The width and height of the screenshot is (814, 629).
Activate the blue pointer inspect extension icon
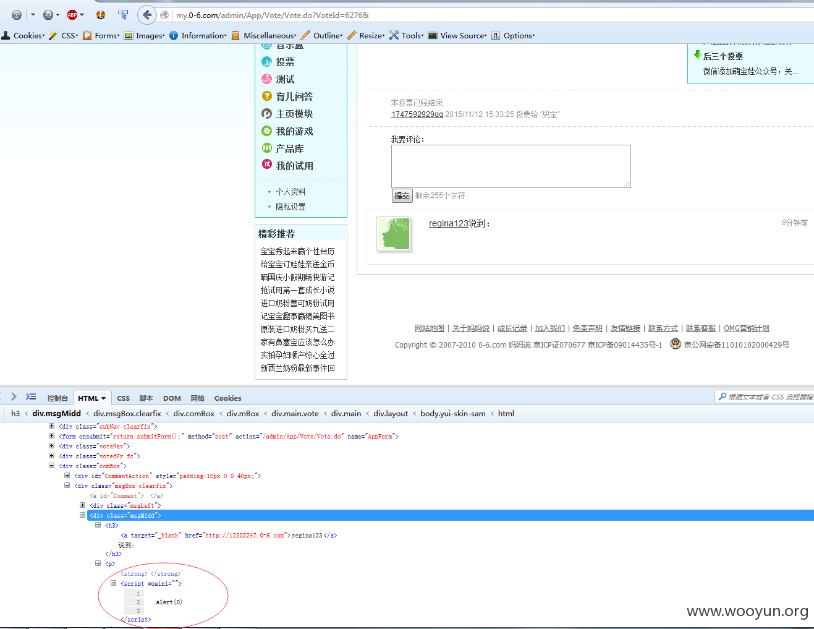click(123, 15)
